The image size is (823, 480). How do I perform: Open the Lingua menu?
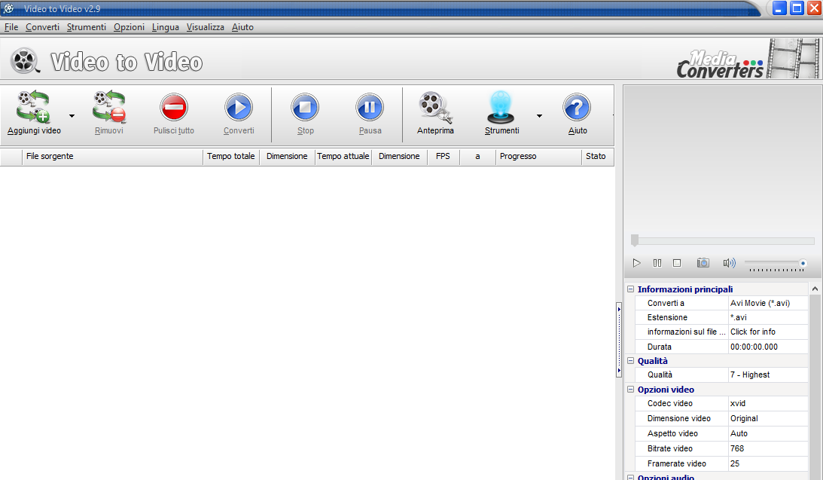[166, 27]
